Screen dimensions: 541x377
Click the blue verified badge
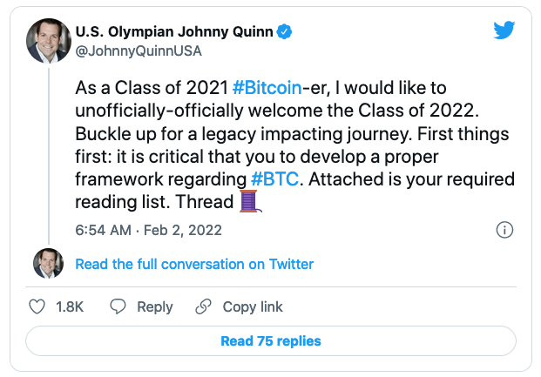(x=285, y=32)
